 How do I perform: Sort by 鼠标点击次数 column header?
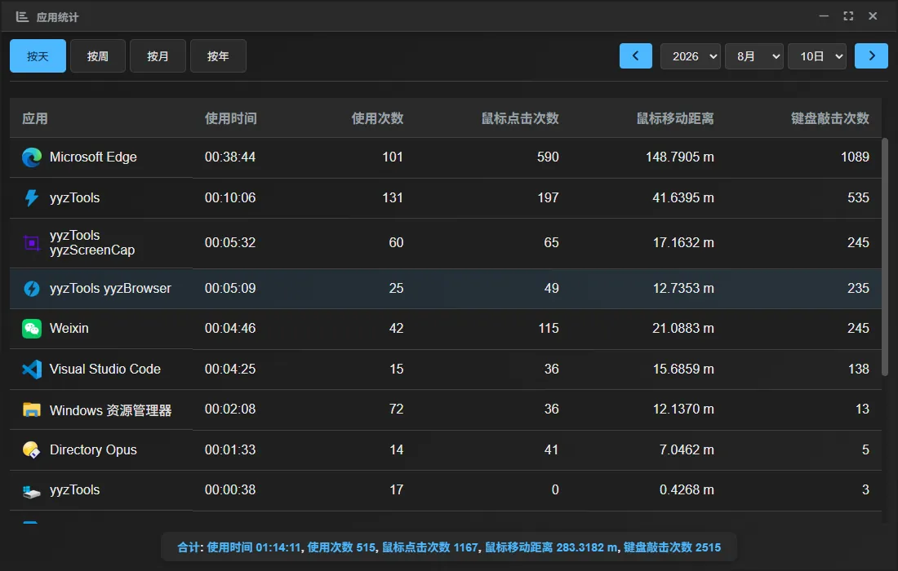click(520, 118)
